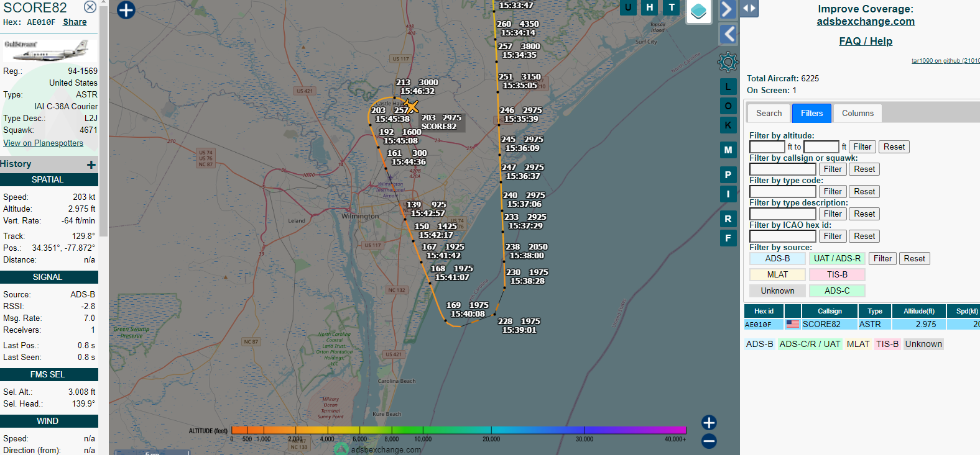Toggle the L map option button
Screen dimensions: 980x455
(728, 87)
